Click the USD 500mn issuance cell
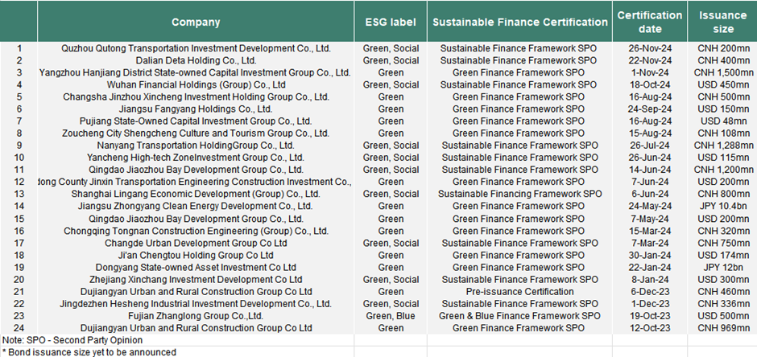 pos(722,316)
